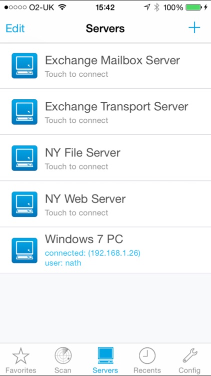
Task: Tap the Bluetooth icon in status bar
Action: pyautogui.click(x=157, y=8)
